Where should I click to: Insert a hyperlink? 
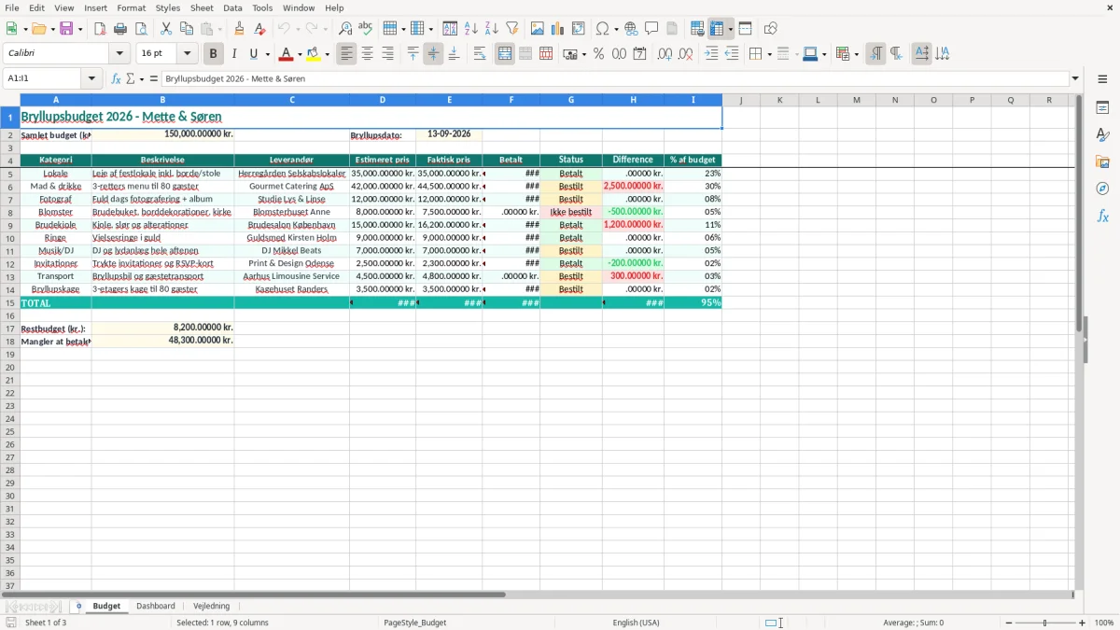pyautogui.click(x=631, y=29)
